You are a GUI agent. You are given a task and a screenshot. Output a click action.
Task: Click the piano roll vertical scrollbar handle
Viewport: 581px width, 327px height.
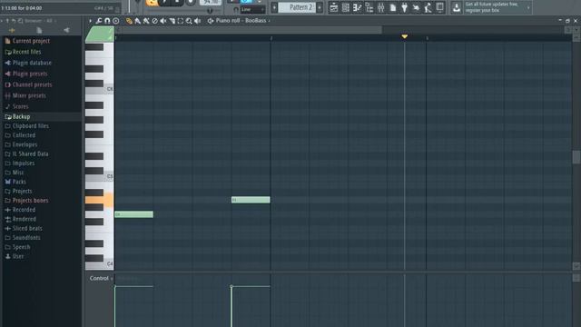576,157
